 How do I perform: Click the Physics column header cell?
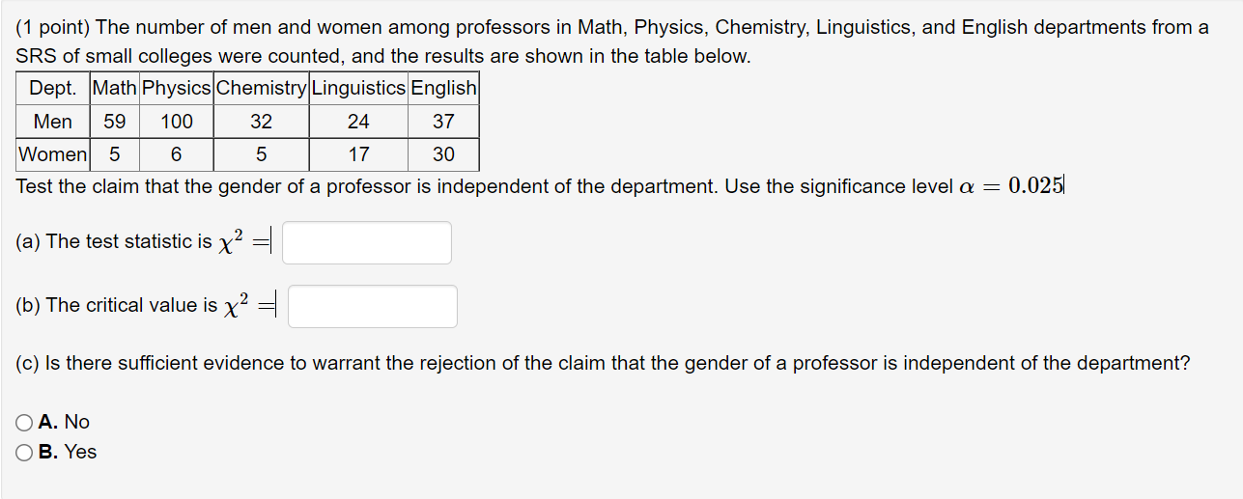[177, 89]
